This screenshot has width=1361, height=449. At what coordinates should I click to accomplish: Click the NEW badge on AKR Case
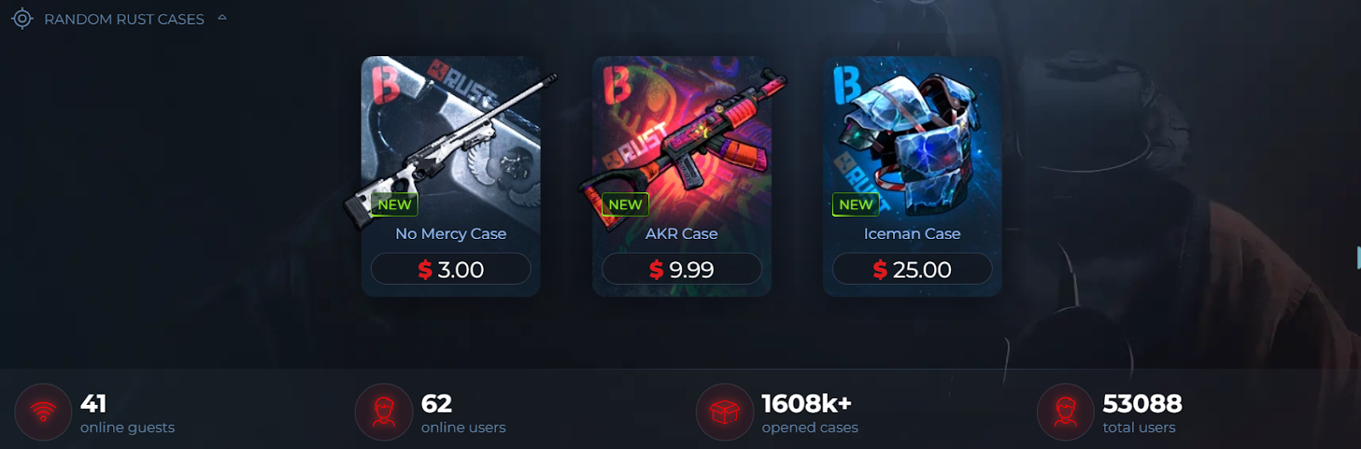tap(625, 205)
